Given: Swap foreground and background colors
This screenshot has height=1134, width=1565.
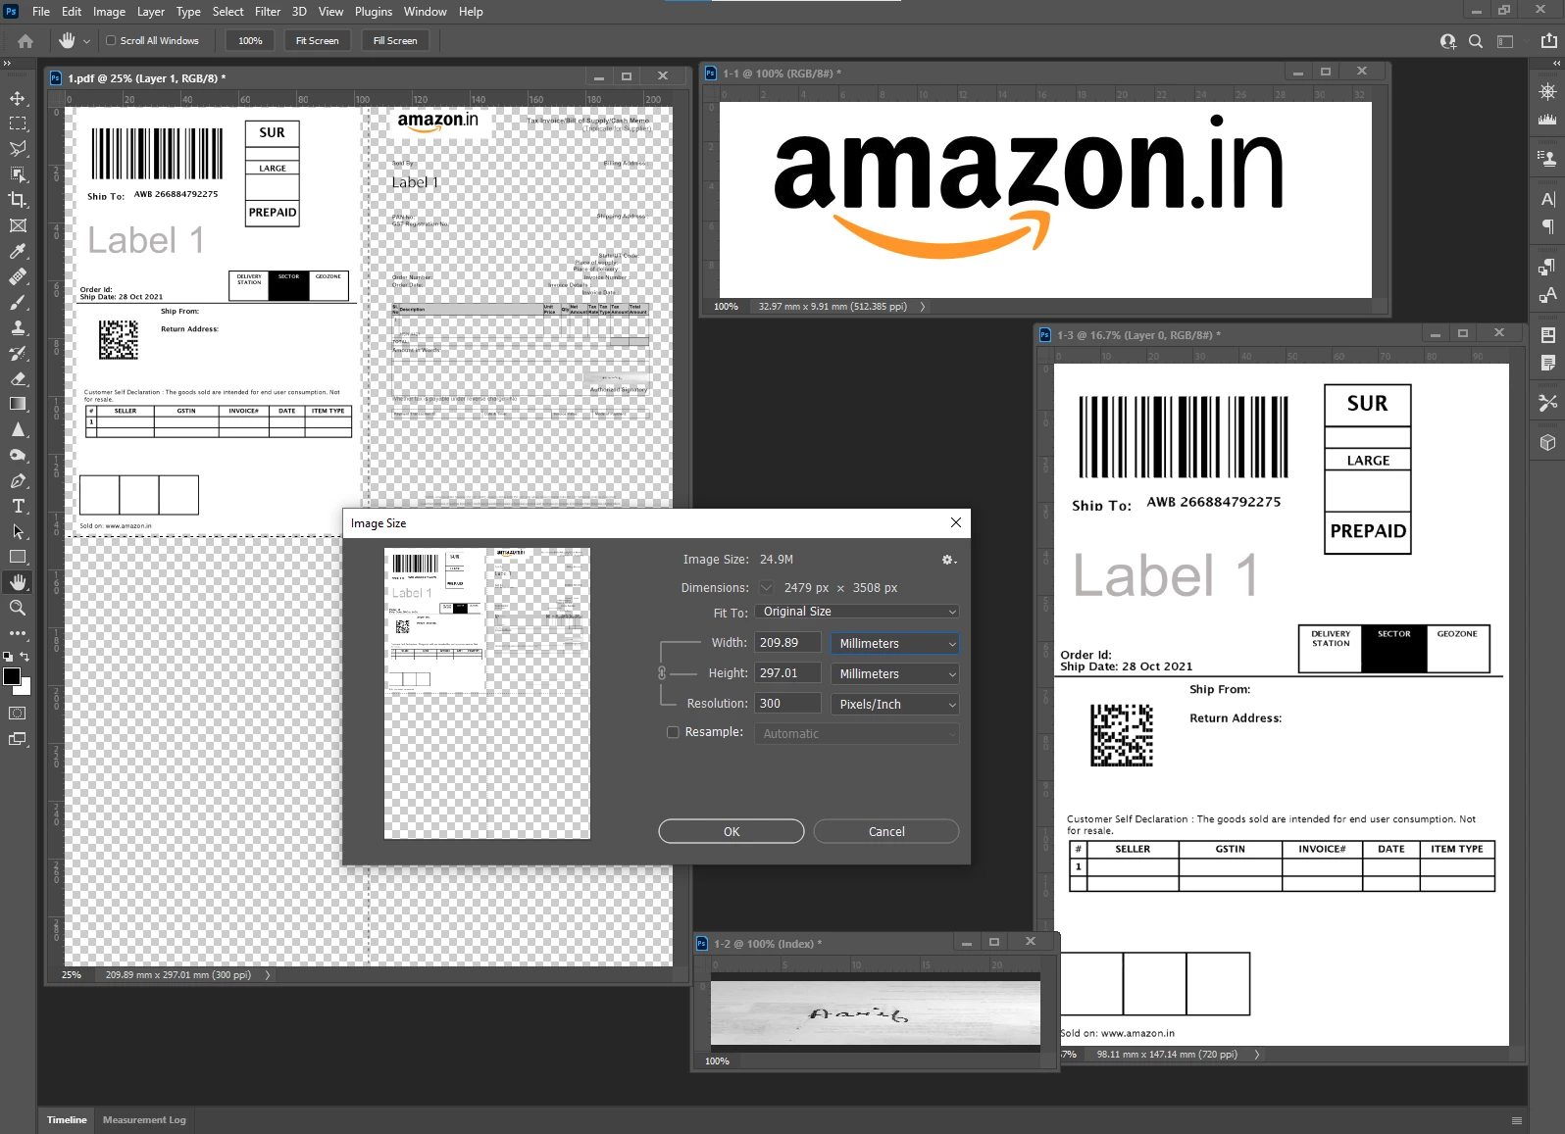Looking at the screenshot, I should [x=25, y=657].
